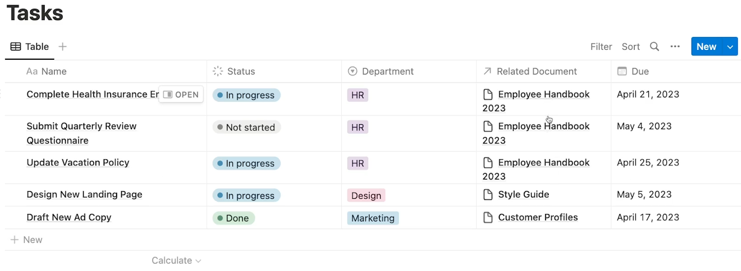Click the Marketing department tag

coord(373,218)
